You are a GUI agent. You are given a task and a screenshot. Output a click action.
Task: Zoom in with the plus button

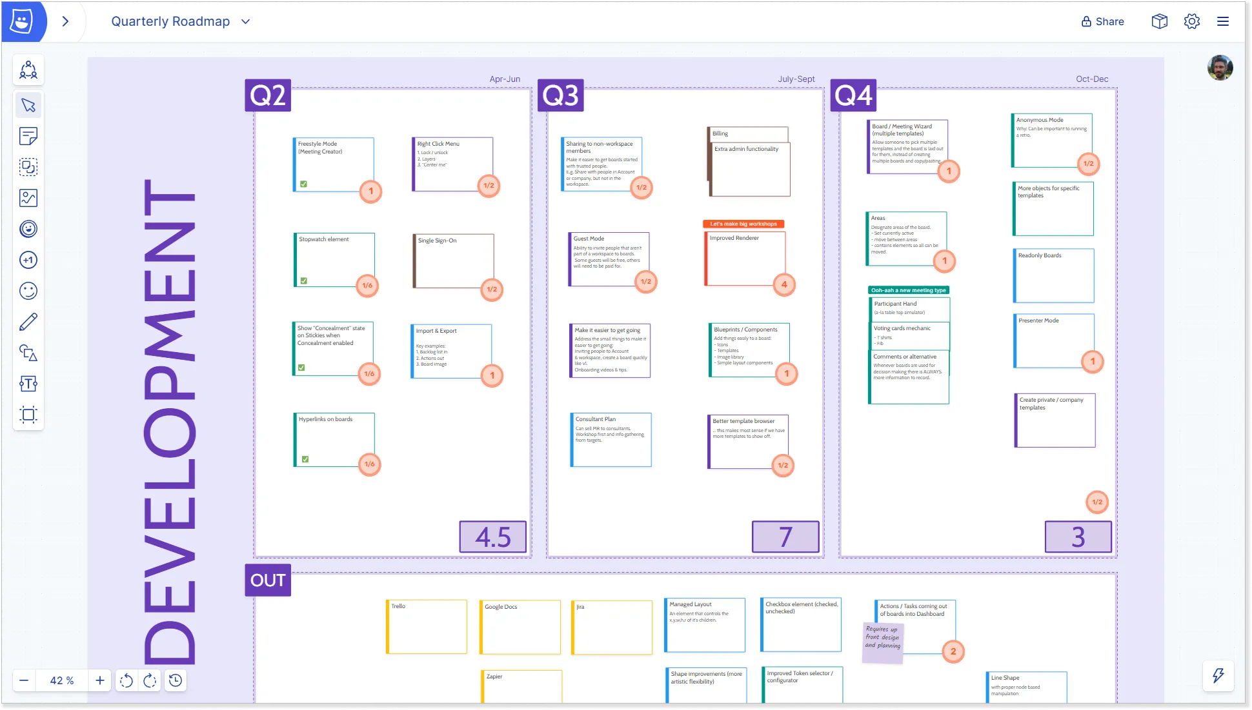[x=100, y=680]
